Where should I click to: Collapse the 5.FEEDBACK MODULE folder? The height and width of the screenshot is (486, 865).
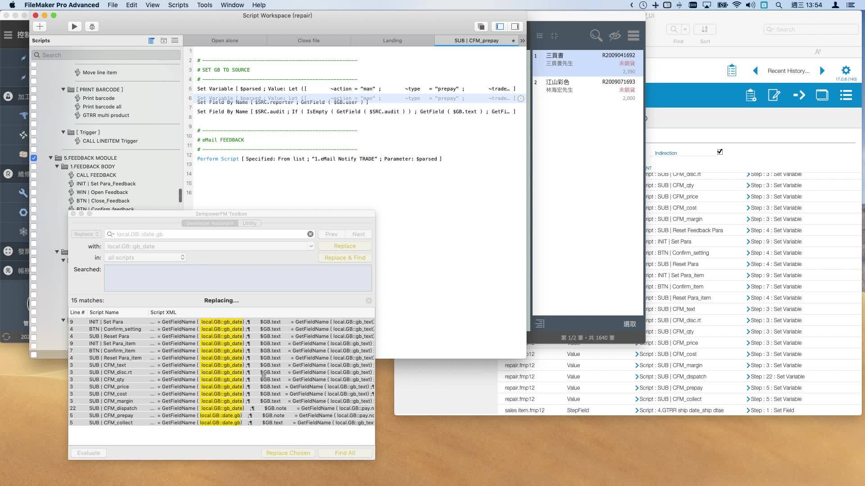[x=51, y=158]
